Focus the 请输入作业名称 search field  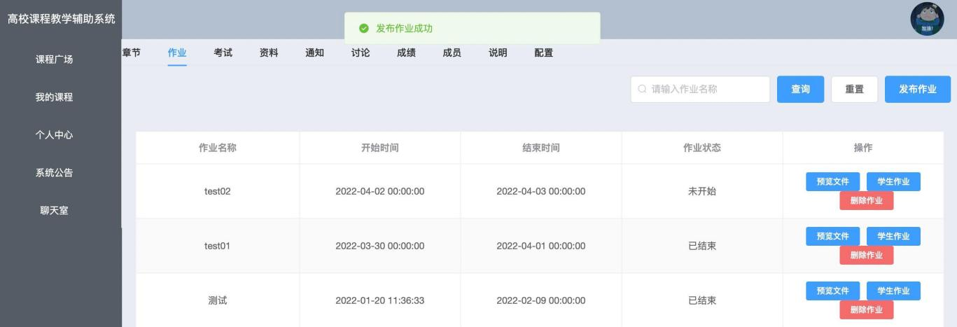[x=700, y=90]
